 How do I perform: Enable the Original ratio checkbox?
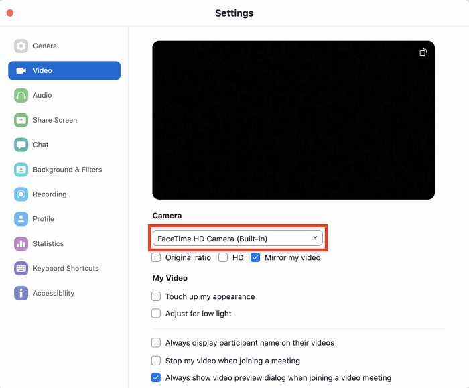point(156,257)
